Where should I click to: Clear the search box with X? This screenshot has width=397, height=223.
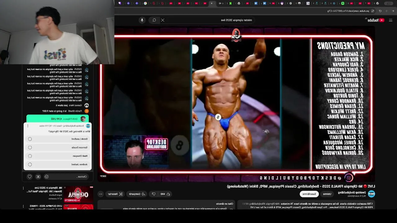pos(163,20)
